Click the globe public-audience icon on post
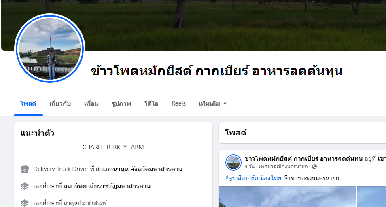This screenshot has height=207, width=386. click(x=314, y=167)
